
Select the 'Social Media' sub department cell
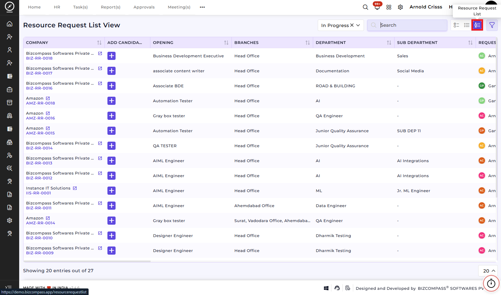click(x=411, y=71)
